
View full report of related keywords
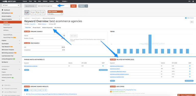(189, 81)
